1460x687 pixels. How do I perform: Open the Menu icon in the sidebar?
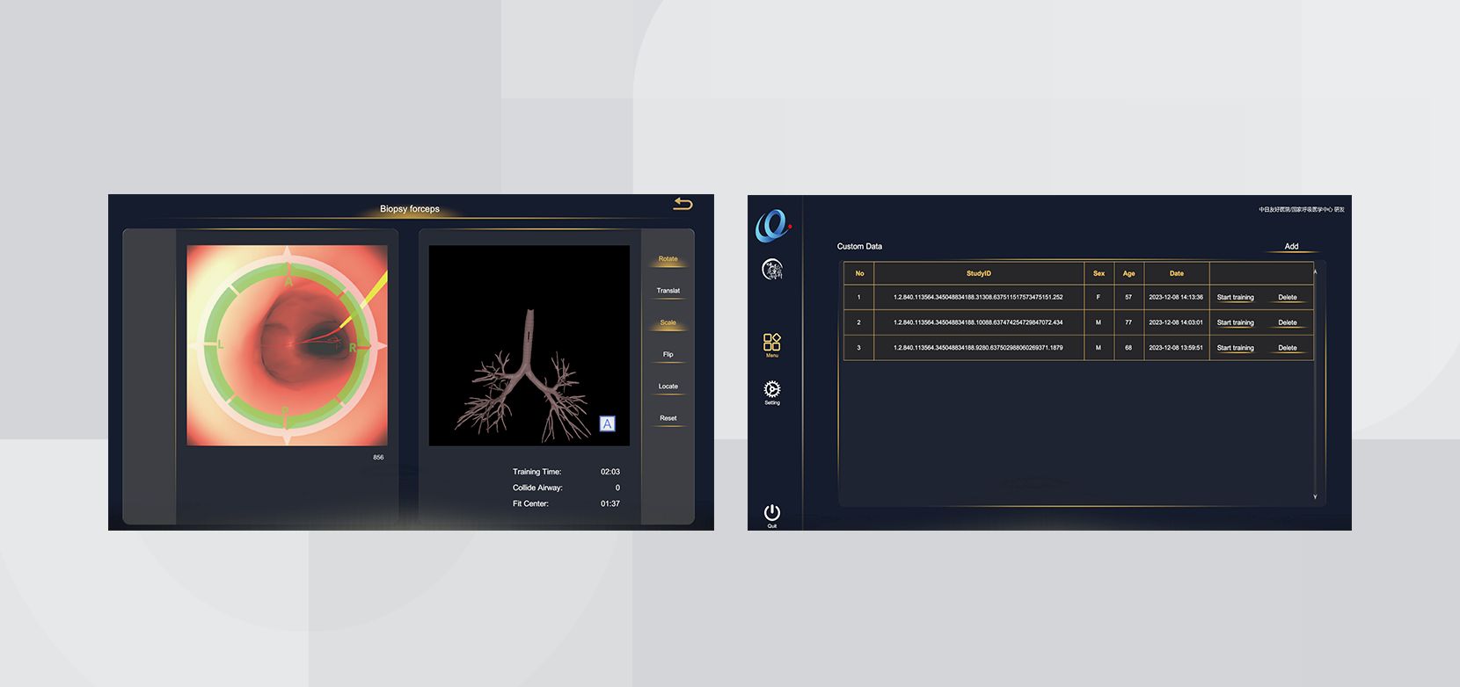[x=771, y=344]
